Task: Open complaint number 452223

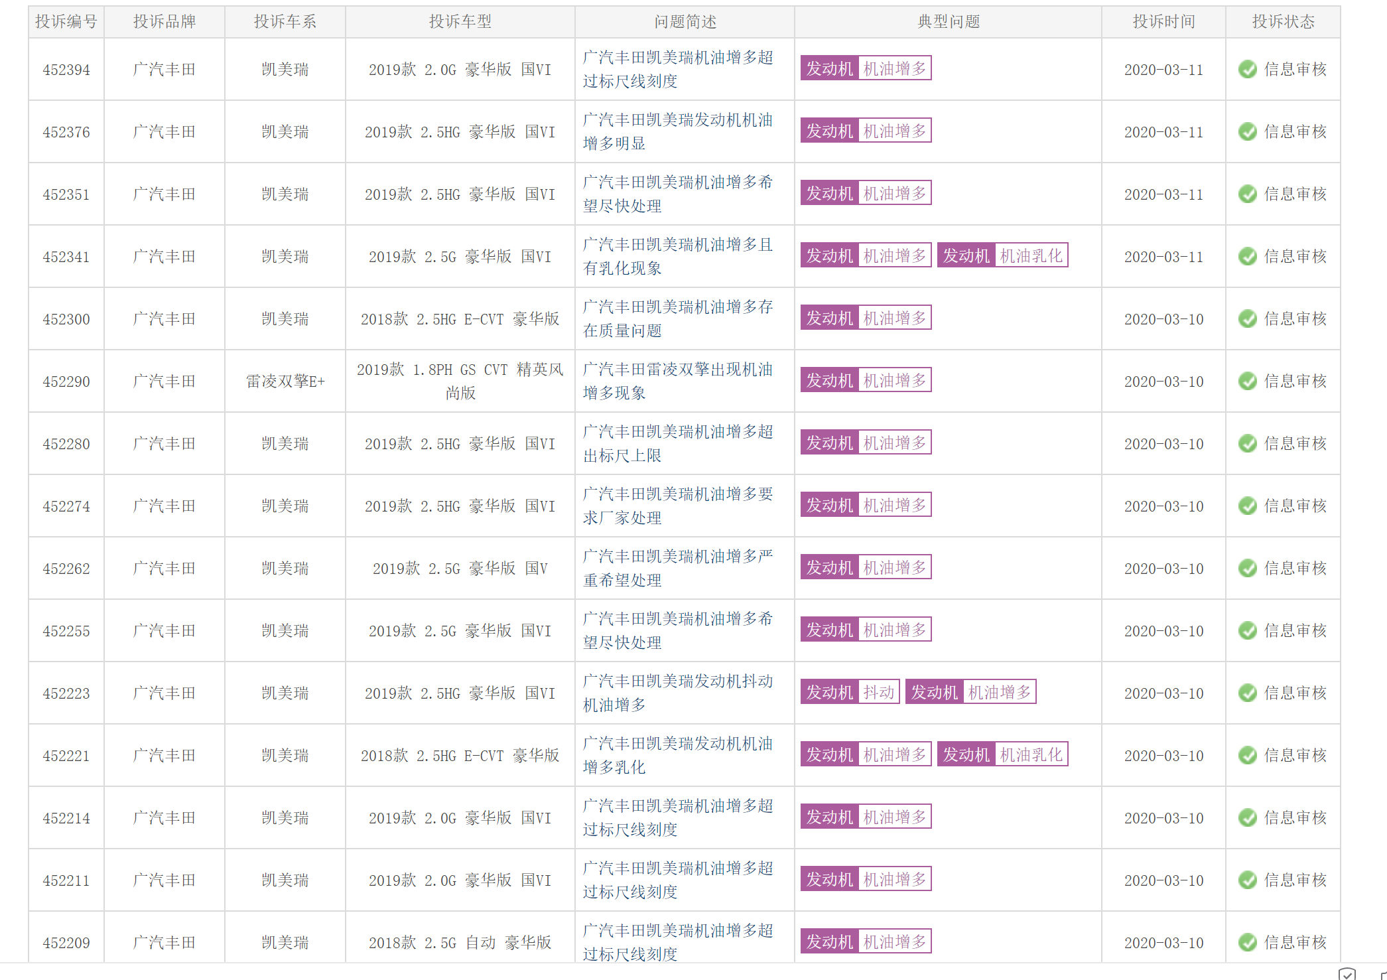Action: click(x=66, y=693)
